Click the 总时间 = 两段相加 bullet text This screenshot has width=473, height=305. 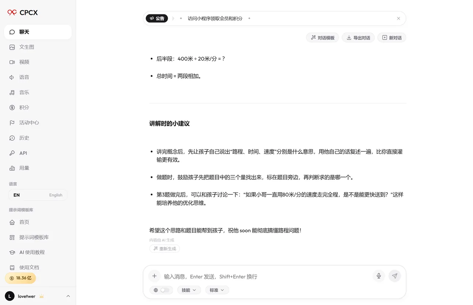pyautogui.click(x=179, y=76)
